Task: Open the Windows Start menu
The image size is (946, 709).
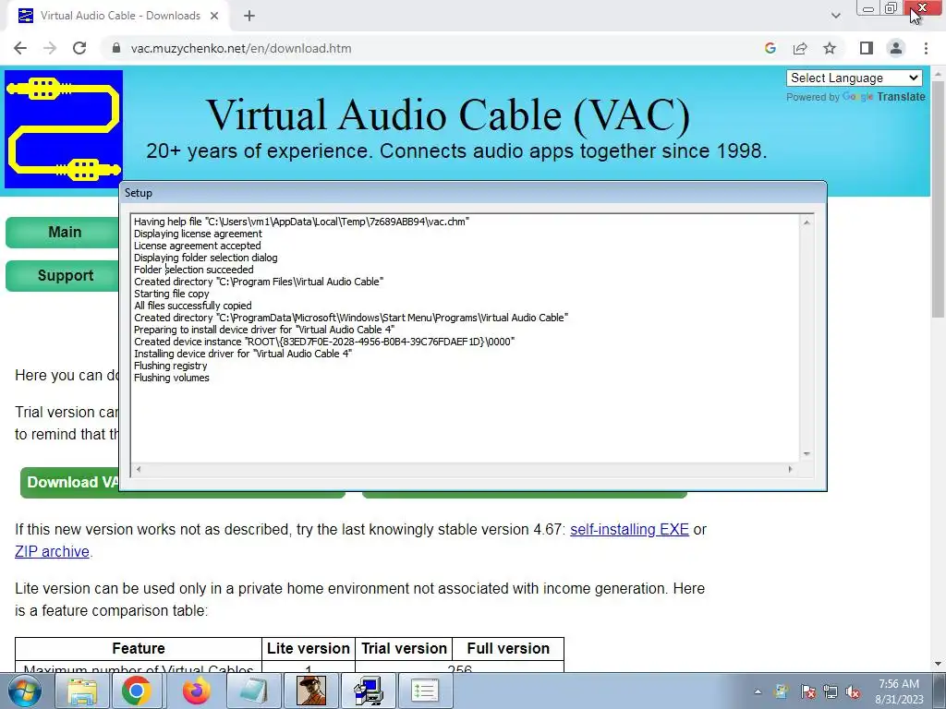Action: 25,691
